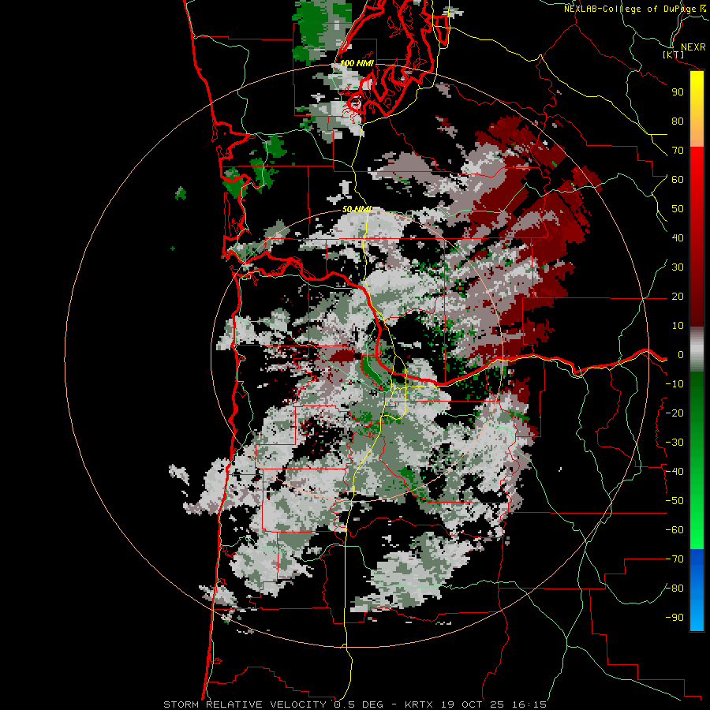
Task: Click the "19 OCT 25" date in footer
Action: pos(472,704)
